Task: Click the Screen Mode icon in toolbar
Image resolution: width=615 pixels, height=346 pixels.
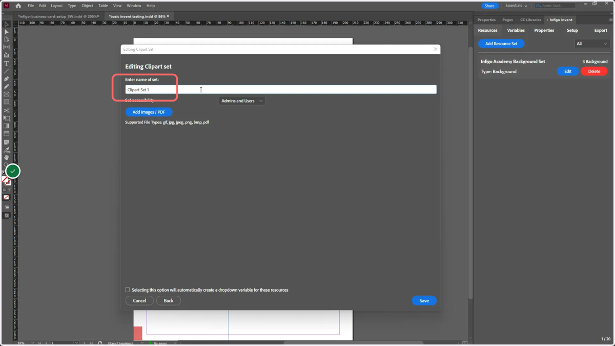Action: (x=7, y=216)
